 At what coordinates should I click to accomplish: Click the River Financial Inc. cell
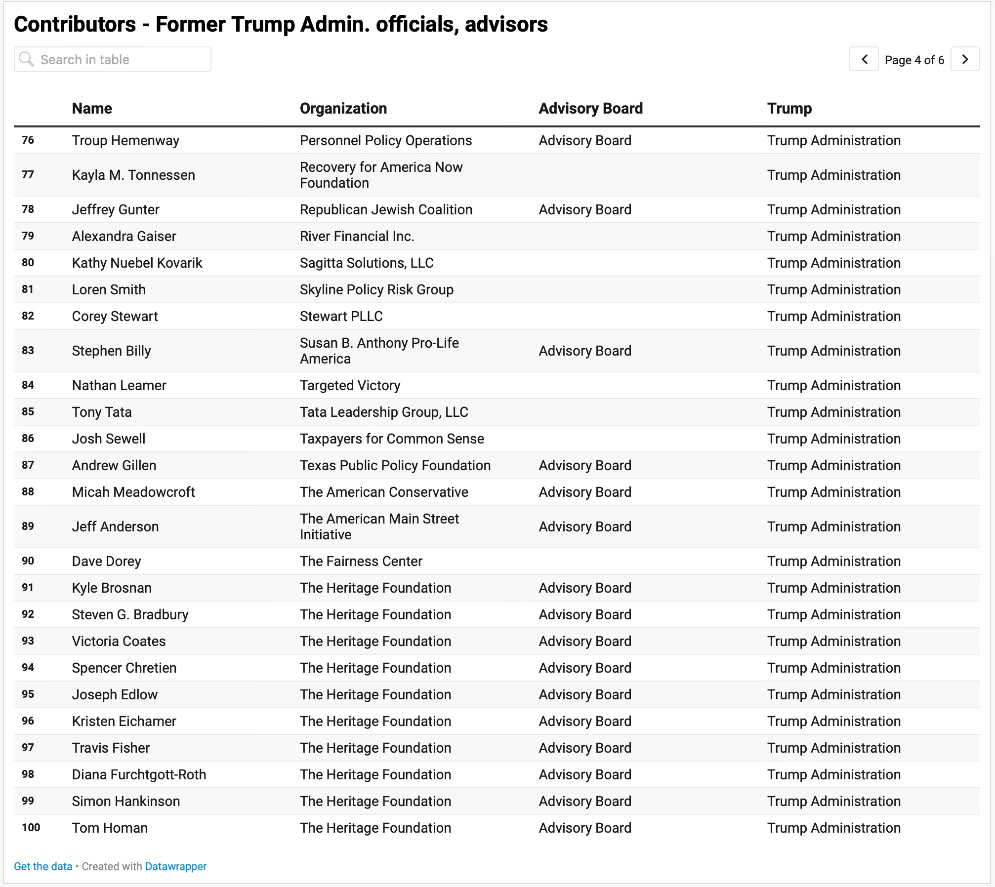point(357,236)
